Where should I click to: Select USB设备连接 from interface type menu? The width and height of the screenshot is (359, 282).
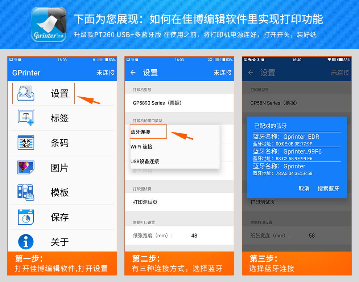tap(175, 161)
